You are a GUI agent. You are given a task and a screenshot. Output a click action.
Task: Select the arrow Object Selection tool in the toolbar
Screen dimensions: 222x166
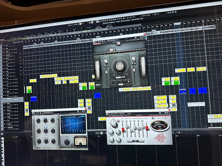pos(97,22)
